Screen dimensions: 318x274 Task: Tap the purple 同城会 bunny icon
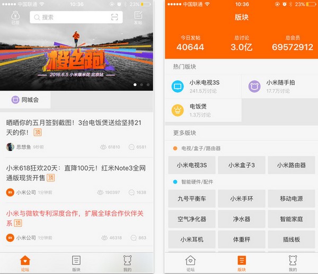coord(15,100)
